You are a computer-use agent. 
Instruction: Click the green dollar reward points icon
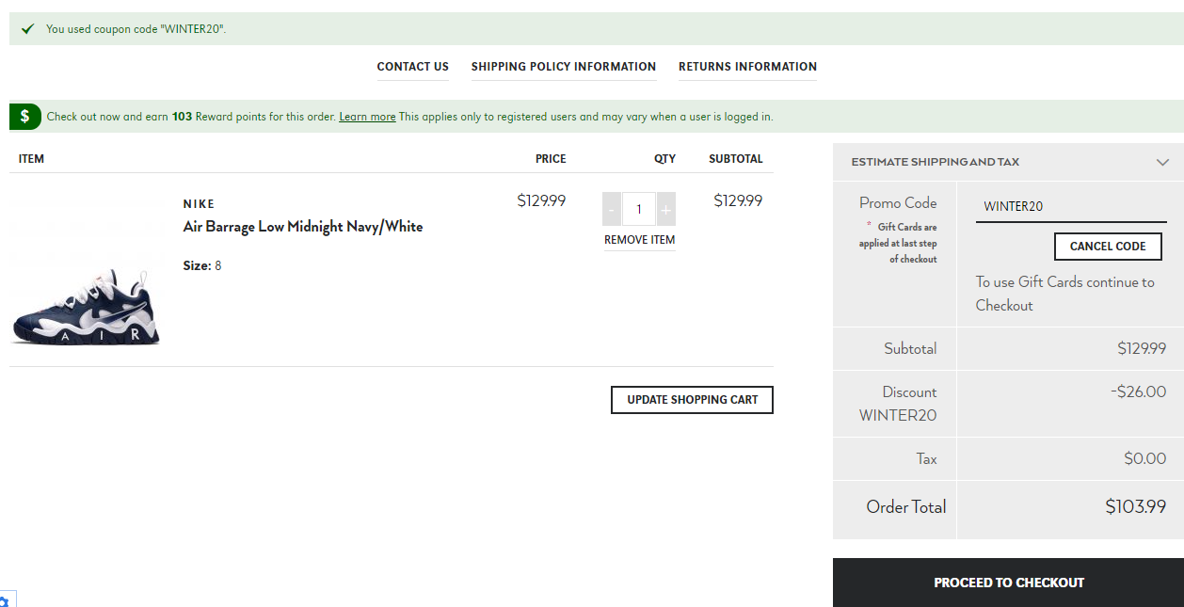tap(25, 117)
